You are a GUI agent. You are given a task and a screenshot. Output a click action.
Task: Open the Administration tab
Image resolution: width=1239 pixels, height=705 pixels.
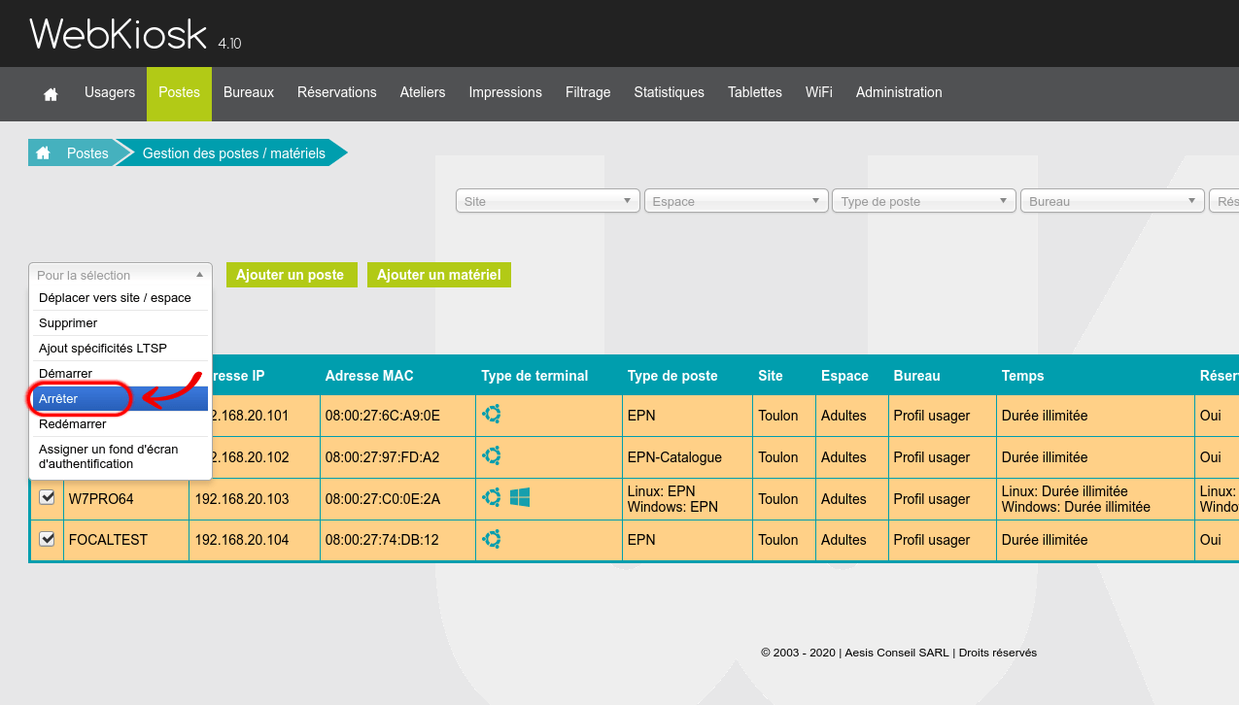click(x=899, y=93)
